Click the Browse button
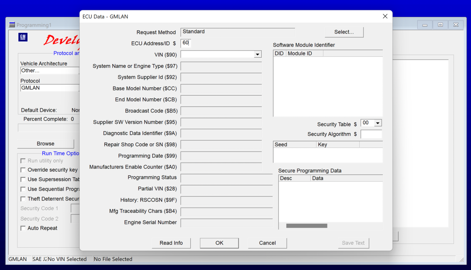 45,144
